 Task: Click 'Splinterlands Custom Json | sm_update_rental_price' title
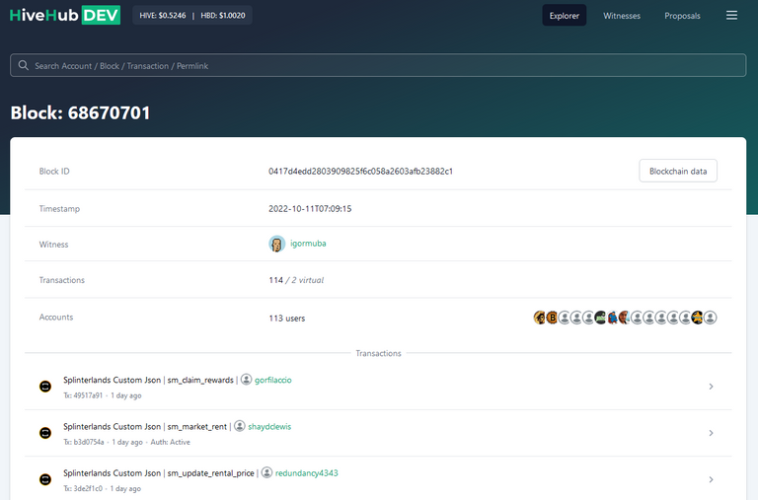click(159, 473)
